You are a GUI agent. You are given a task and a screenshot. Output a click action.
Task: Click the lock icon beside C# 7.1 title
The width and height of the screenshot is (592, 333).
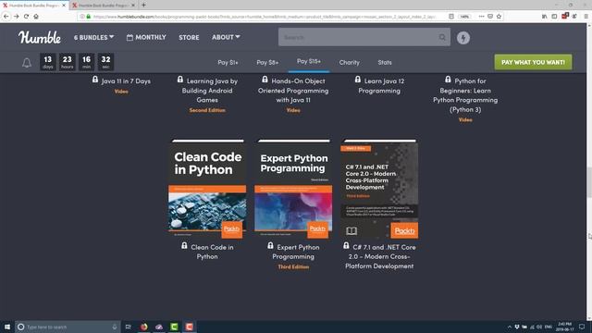[346, 246]
